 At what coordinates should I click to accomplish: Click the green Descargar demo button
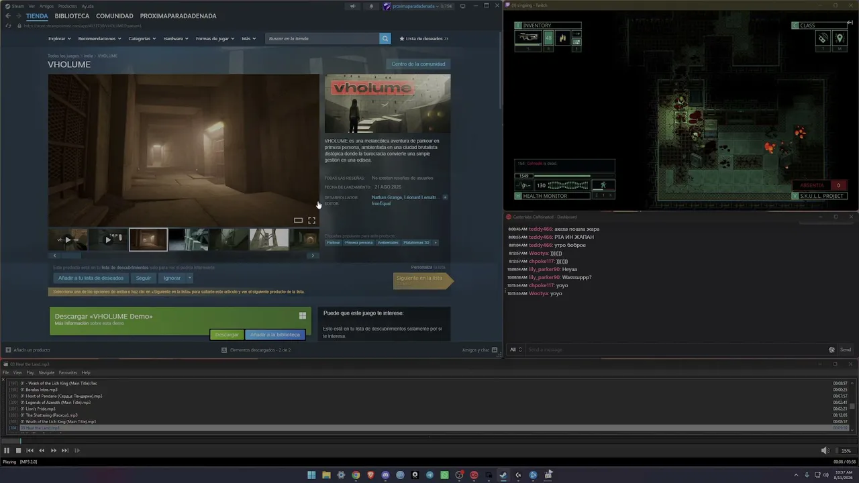[x=227, y=335]
